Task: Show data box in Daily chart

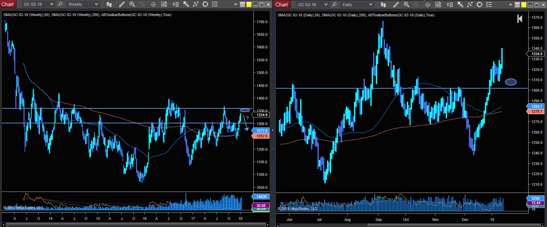Action: [x=438, y=4]
